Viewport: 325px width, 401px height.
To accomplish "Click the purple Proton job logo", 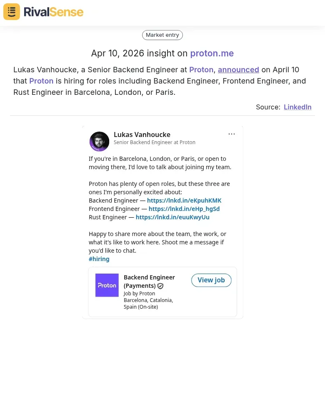I will pyautogui.click(x=107, y=285).
